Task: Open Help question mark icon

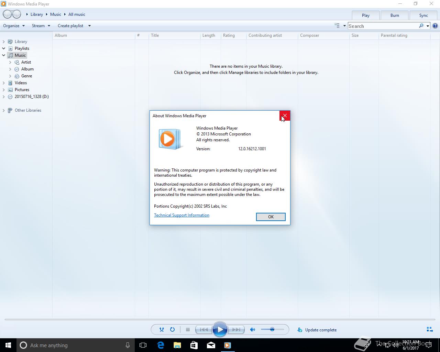Action: [435, 26]
